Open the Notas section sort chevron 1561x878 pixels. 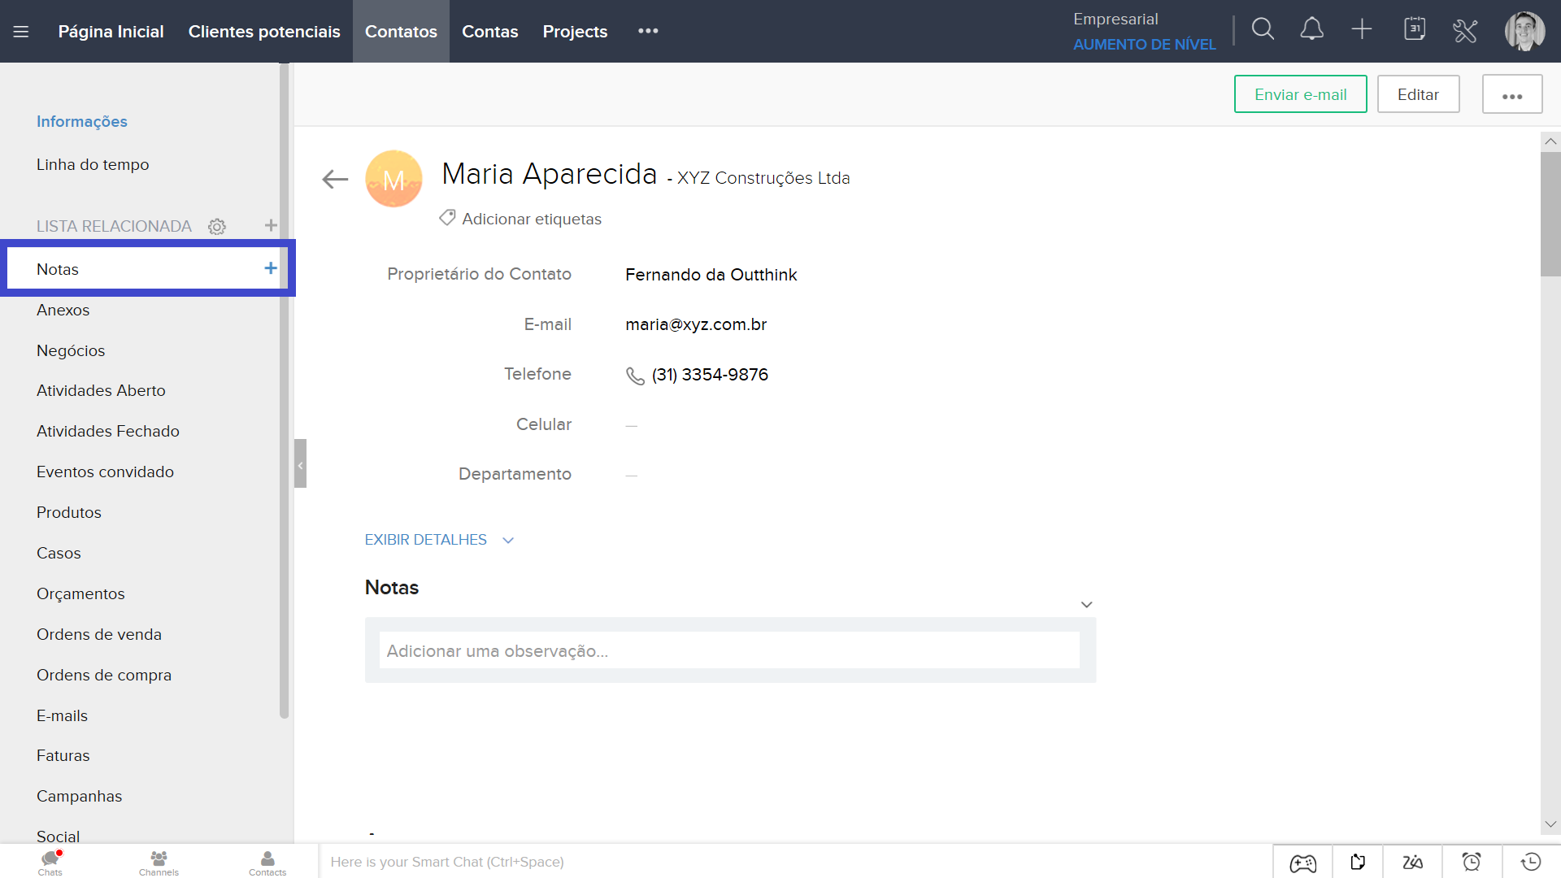(x=1086, y=605)
